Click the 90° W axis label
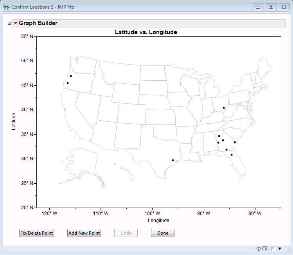Viewport: 293px width, 255px height. (204, 213)
